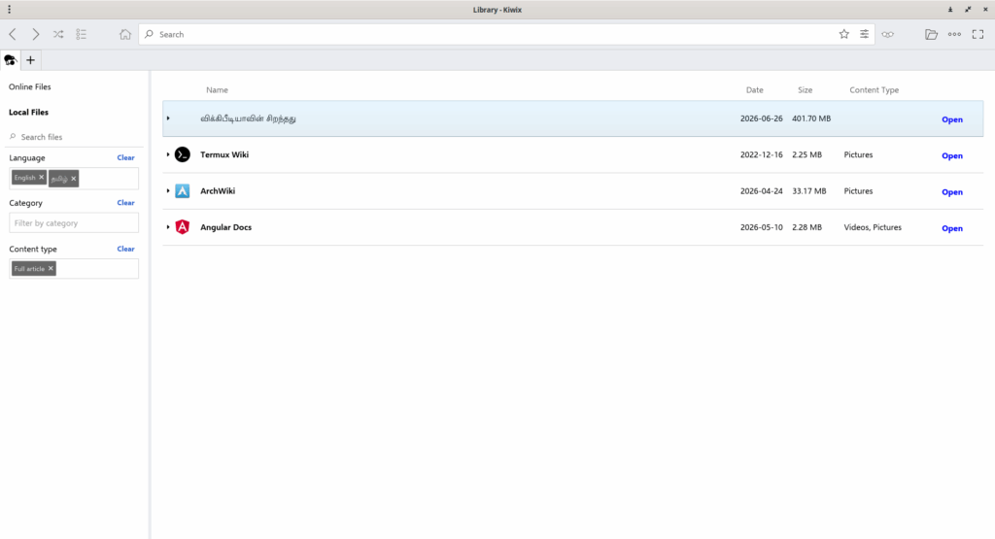Sort by Content Type column header

874,90
